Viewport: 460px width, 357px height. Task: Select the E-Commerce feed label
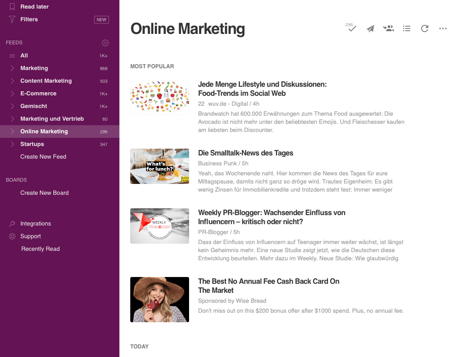coord(38,94)
